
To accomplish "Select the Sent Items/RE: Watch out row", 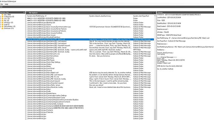I will (90, 39).
